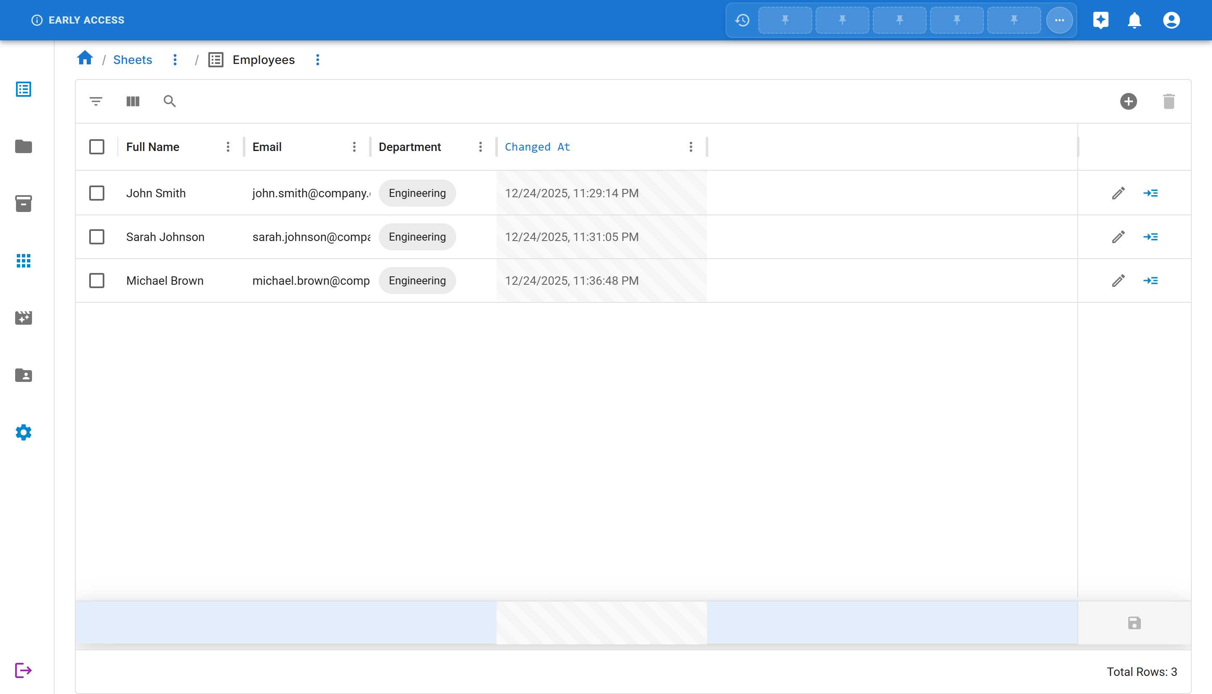Click the first empty pin slot
Viewport: 1212px width, 694px height.
point(785,20)
